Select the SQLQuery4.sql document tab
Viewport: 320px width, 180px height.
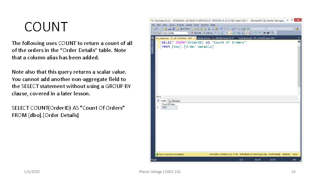[x=215, y=38]
